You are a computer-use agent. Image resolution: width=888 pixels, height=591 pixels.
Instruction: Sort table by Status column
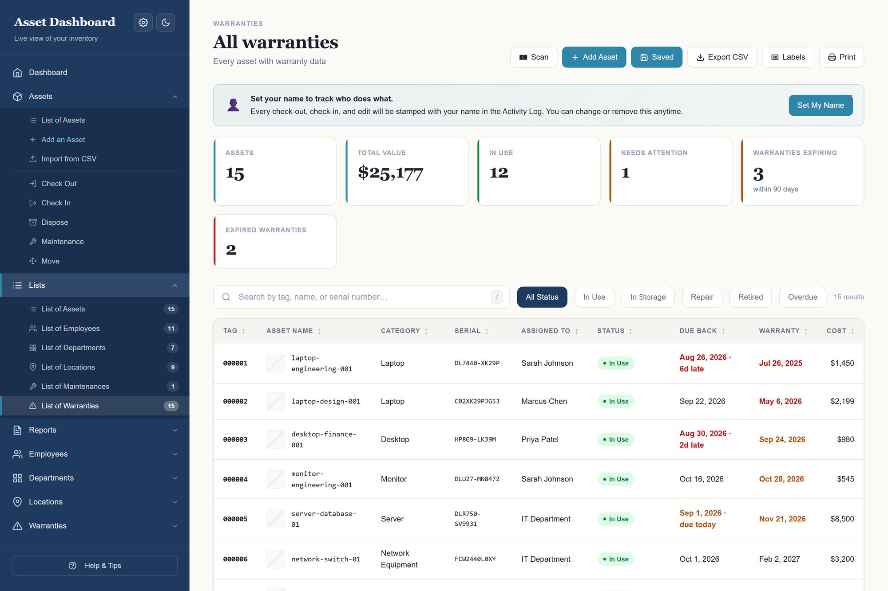(615, 331)
